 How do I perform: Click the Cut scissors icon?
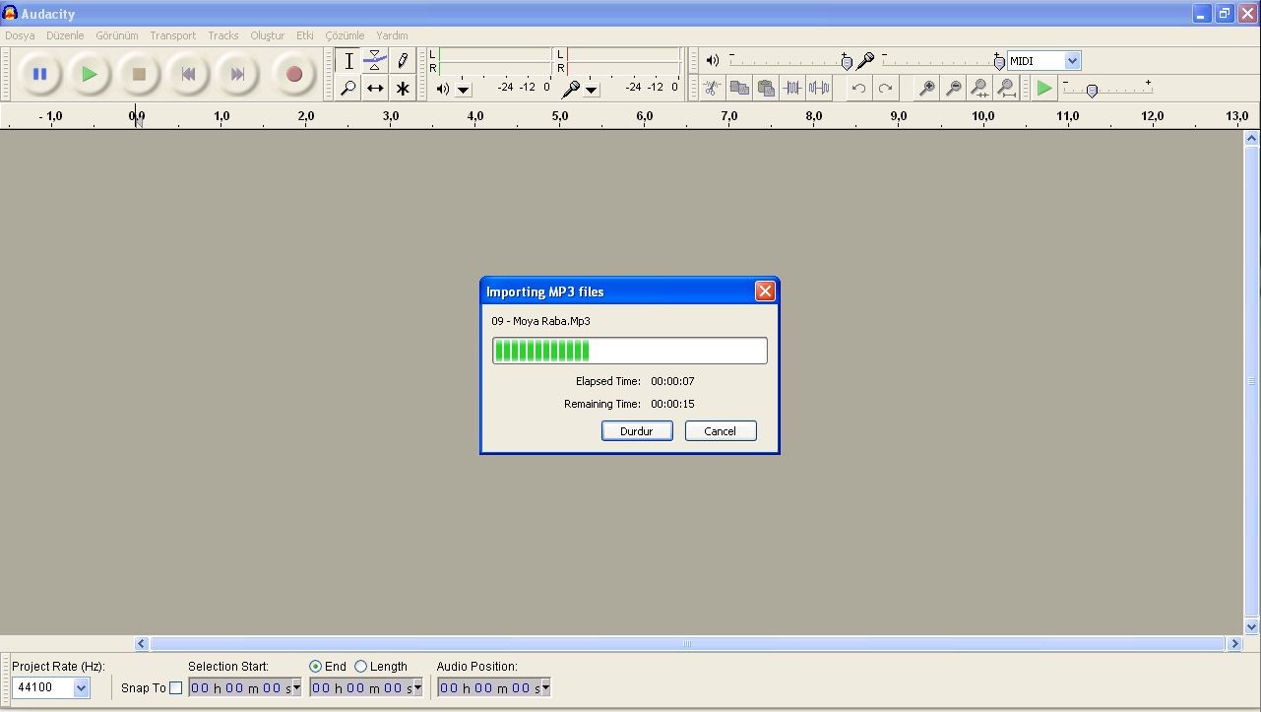tap(712, 89)
